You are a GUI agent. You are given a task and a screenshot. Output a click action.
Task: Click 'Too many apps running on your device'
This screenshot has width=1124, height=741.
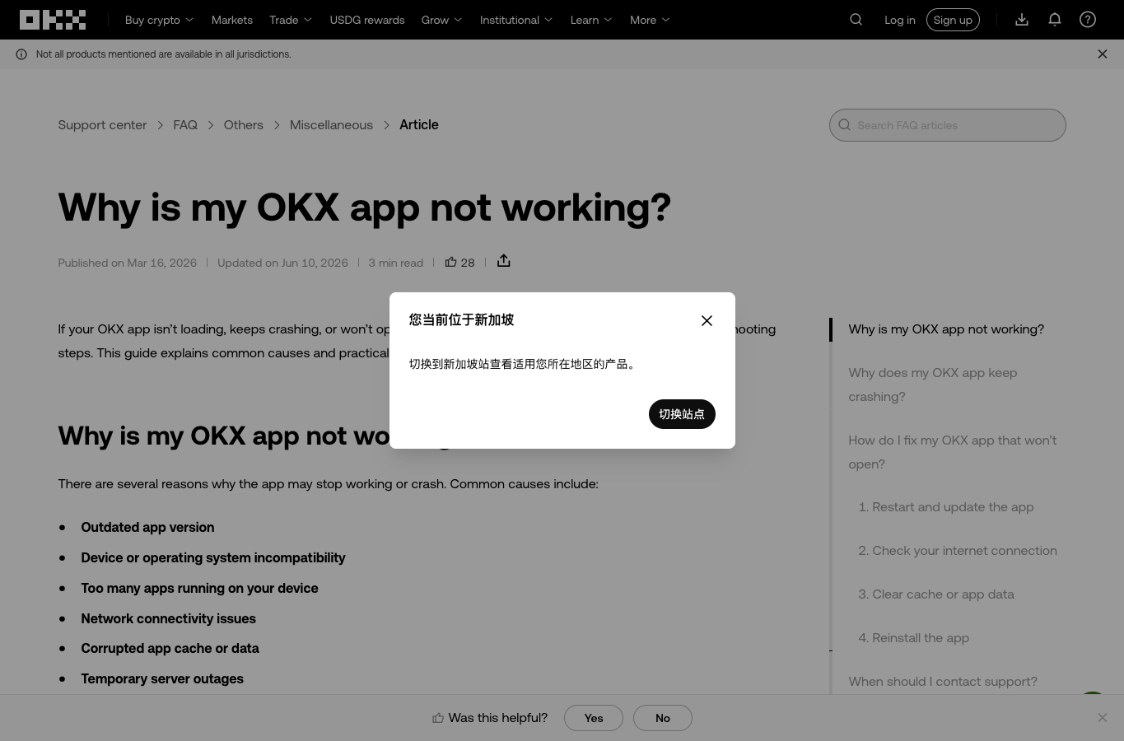(199, 589)
